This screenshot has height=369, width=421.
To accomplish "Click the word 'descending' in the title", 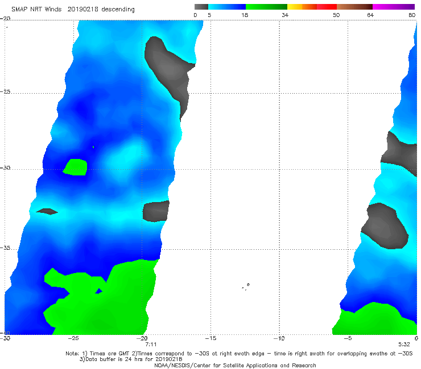I will [x=118, y=10].
